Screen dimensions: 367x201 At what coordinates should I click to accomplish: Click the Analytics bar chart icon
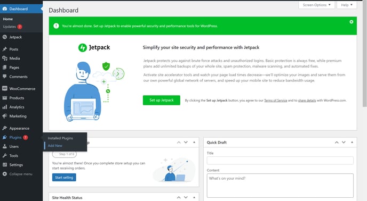(x=5, y=107)
